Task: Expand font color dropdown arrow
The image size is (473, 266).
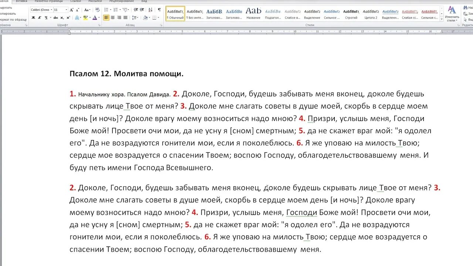Action: 99,18
